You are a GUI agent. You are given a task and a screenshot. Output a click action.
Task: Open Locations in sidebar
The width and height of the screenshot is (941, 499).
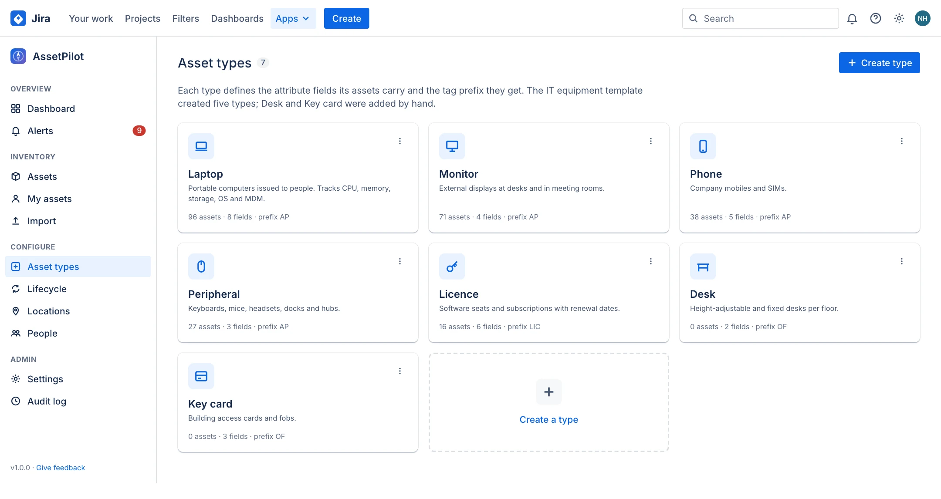click(x=78, y=311)
